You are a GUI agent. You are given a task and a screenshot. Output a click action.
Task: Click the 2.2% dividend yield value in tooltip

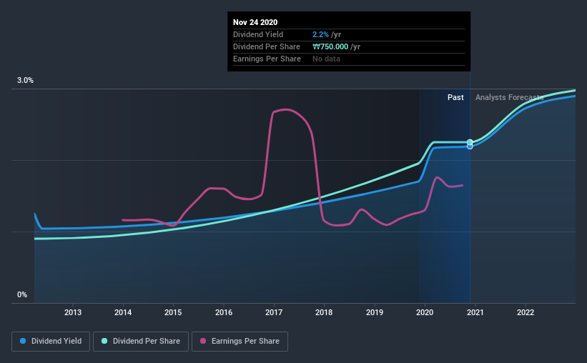point(320,34)
